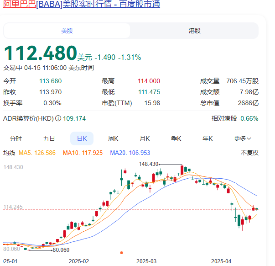Select the 五日 chart tab
This screenshot has height=266, width=275.
[49, 138]
